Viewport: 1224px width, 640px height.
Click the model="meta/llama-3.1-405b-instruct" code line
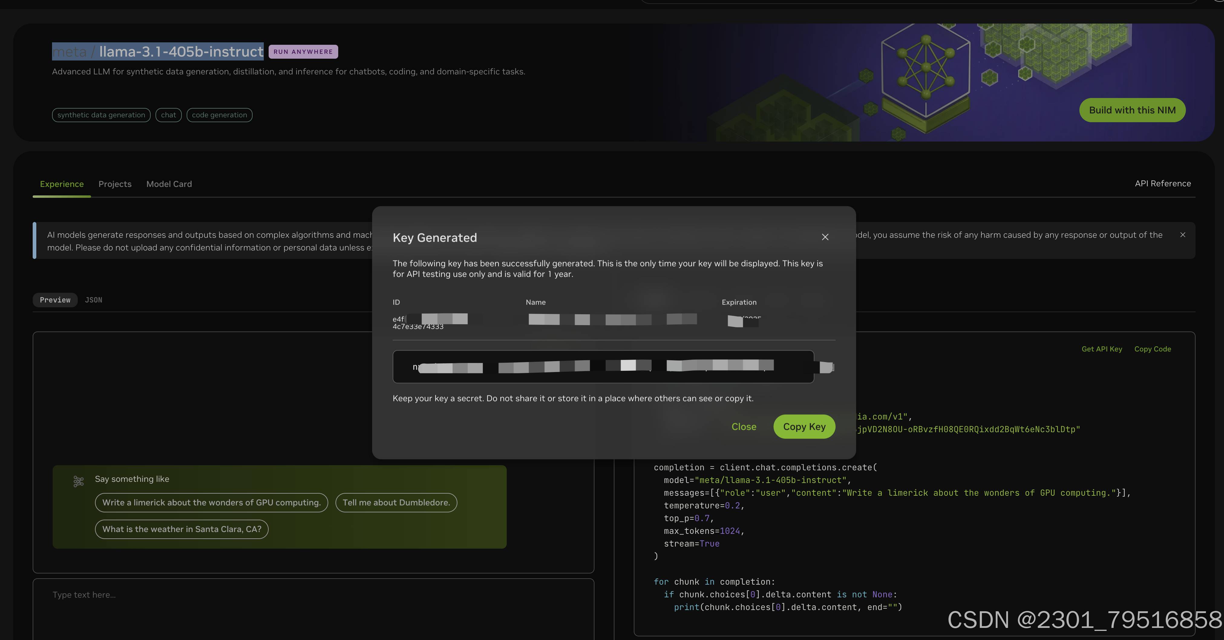tap(757, 480)
